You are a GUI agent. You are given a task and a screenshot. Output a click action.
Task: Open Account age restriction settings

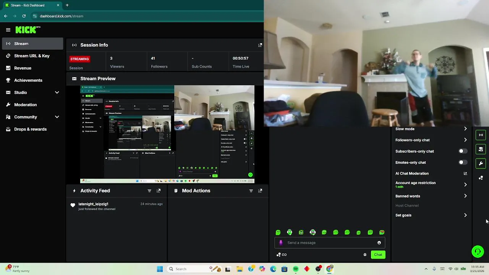click(431, 184)
